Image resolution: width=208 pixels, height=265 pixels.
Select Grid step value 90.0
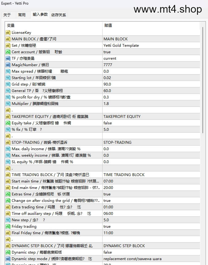point(151,84)
